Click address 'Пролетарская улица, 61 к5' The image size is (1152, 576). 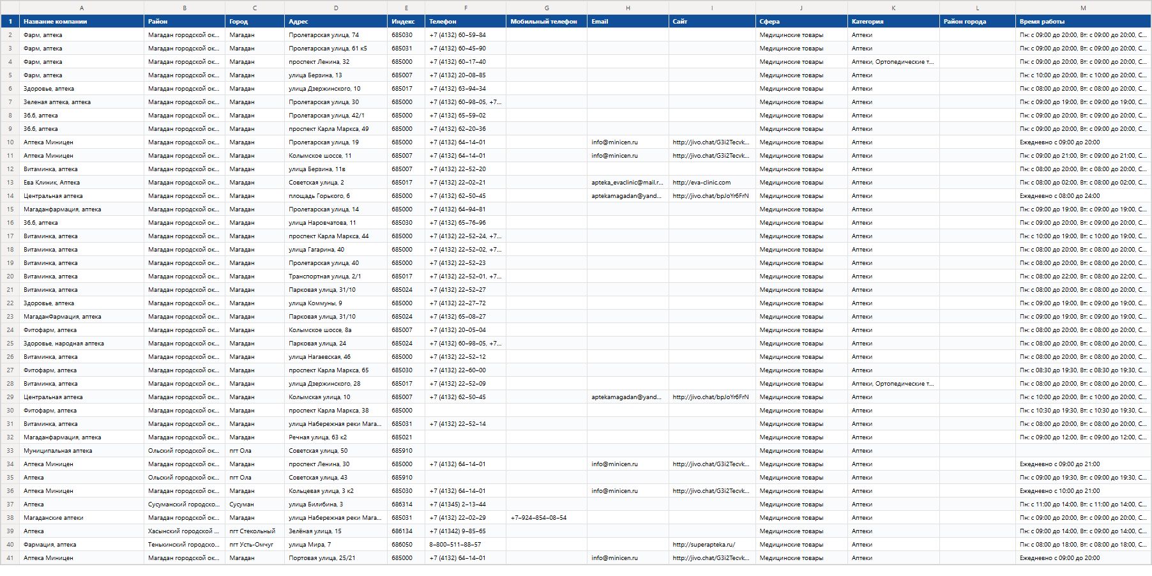(336, 49)
